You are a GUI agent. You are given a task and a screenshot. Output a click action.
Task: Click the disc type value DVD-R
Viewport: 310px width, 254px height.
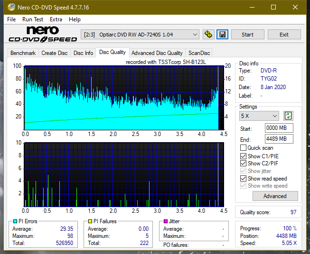[x=269, y=71]
